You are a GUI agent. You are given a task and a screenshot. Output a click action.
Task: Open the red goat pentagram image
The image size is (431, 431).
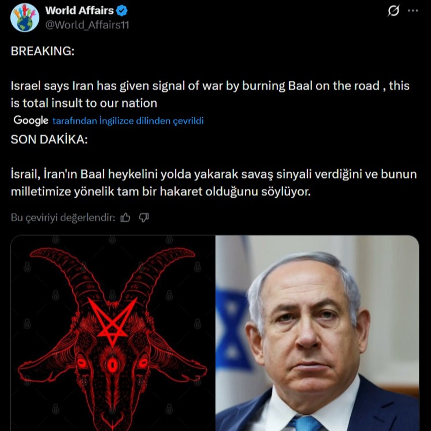(113, 333)
